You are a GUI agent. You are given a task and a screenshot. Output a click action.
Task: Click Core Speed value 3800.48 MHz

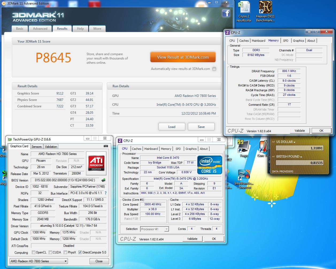click(x=153, y=204)
